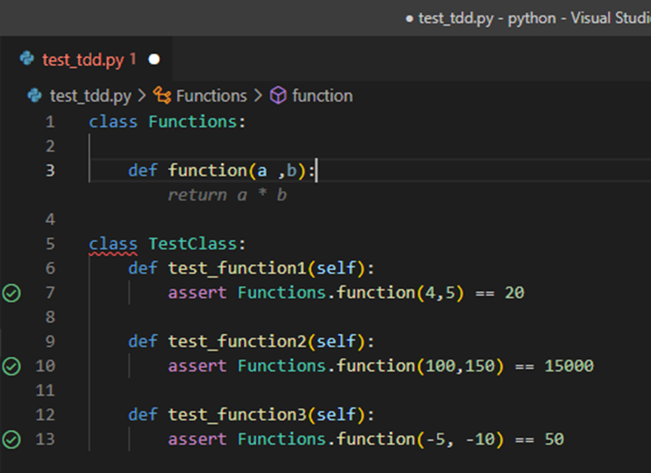Click the 'TestClass' class name

pyautogui.click(x=193, y=244)
